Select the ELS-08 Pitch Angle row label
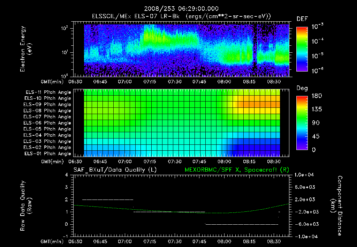This screenshot has height=247, width=357. (x=47, y=111)
